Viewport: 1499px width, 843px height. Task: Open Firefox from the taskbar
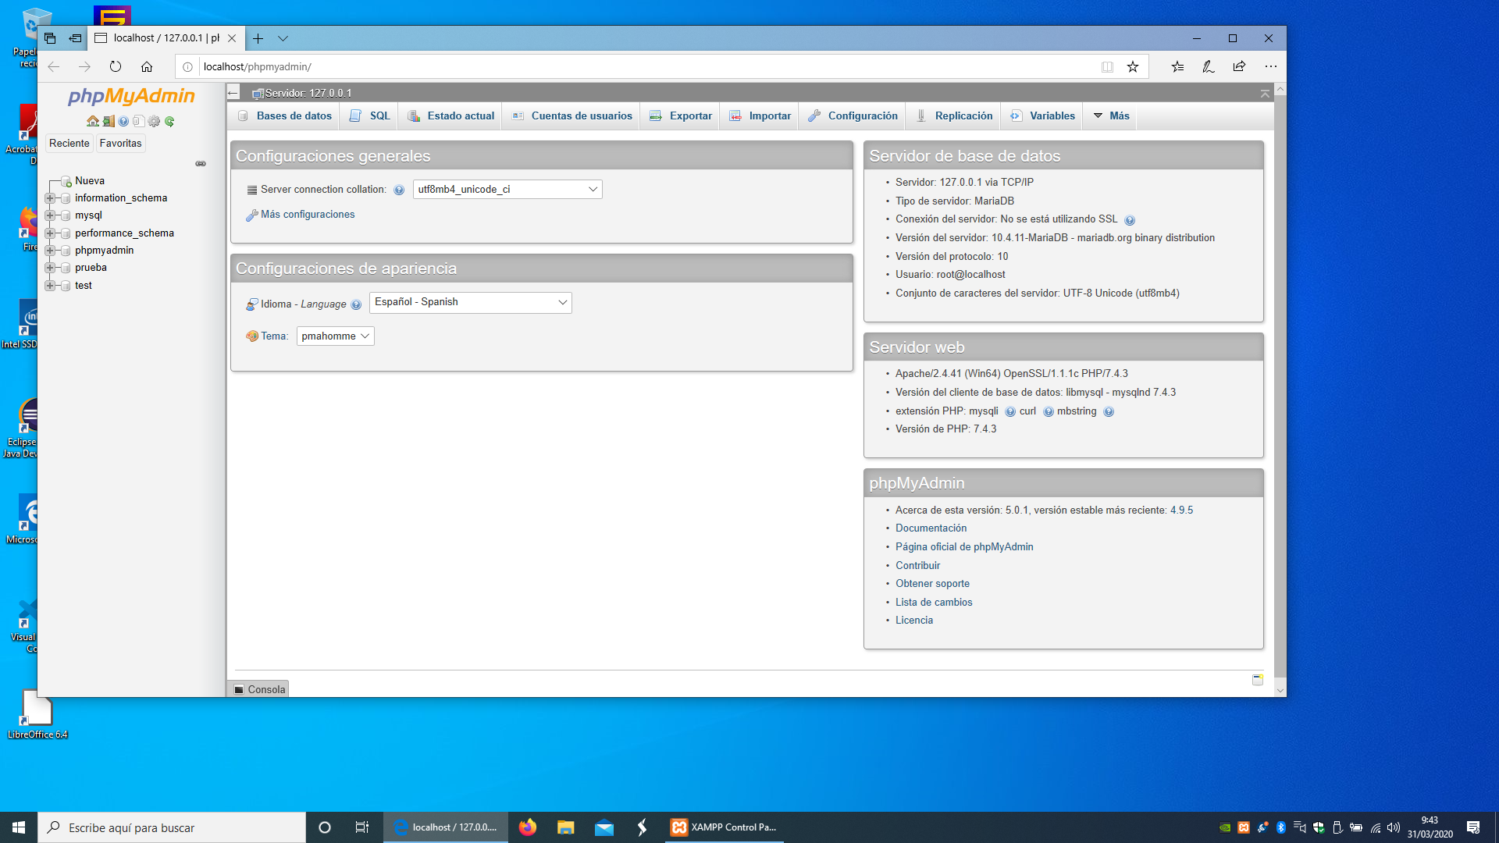pyautogui.click(x=528, y=827)
